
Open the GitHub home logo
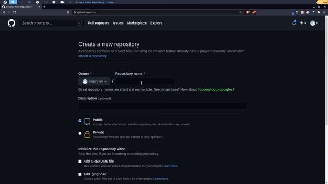[11, 23]
